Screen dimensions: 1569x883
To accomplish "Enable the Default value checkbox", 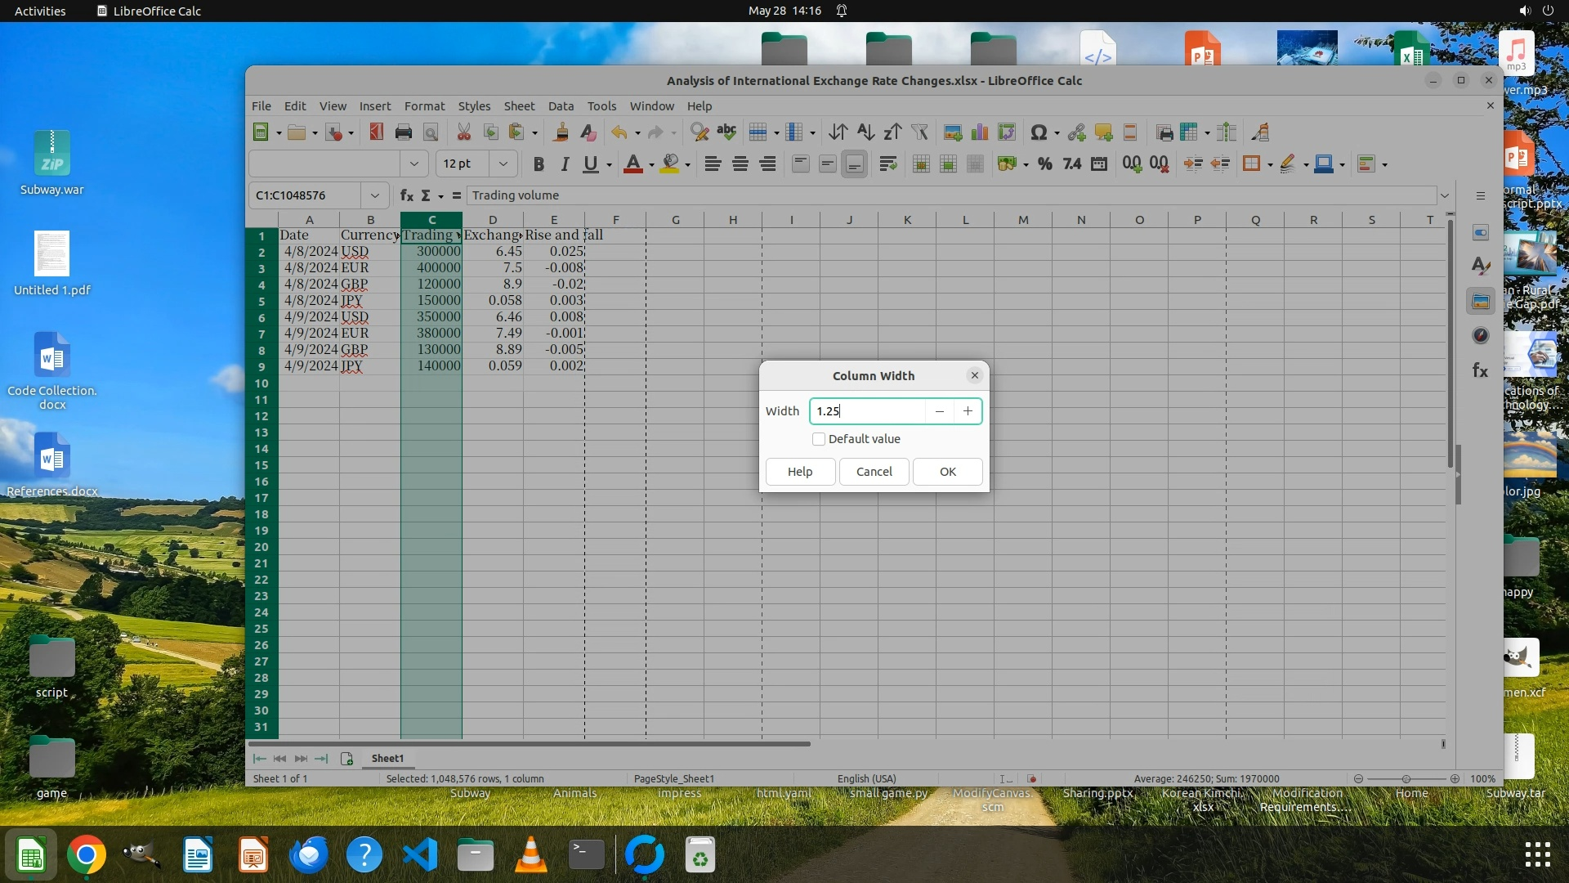I will click(819, 440).
